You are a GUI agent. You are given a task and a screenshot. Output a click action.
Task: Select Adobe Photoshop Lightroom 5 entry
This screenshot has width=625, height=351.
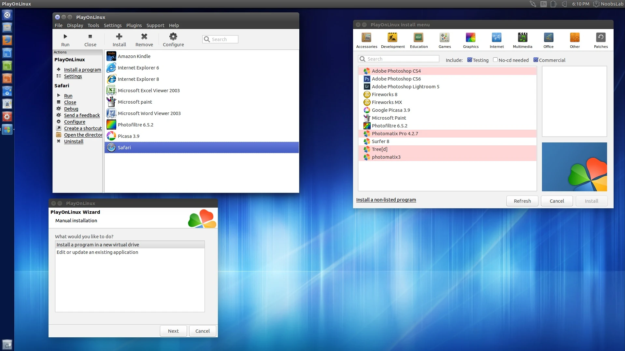click(447, 87)
